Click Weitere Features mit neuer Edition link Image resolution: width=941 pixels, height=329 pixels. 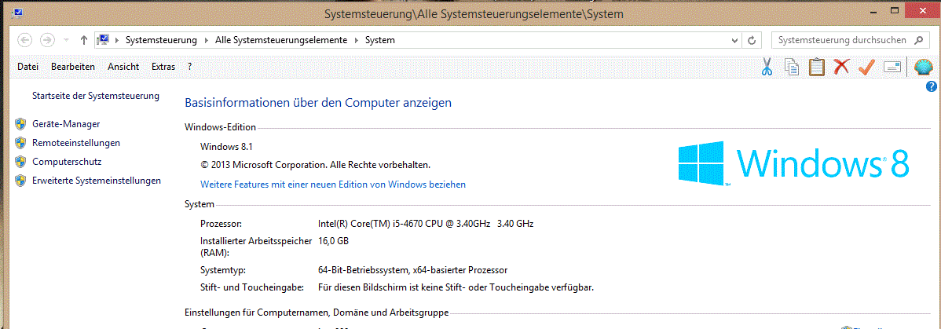(333, 185)
